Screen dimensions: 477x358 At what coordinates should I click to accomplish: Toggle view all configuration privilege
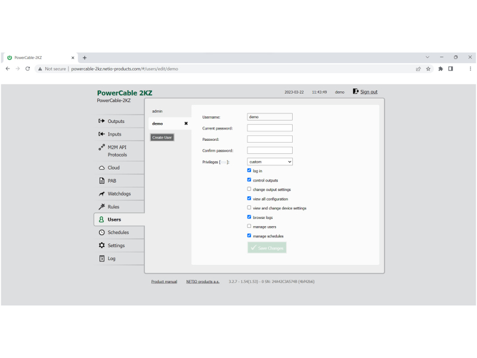click(249, 199)
